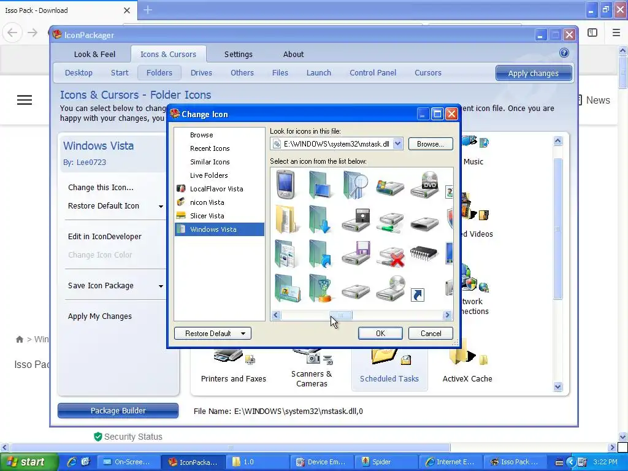Select the Windows logo drive icon

(389, 188)
